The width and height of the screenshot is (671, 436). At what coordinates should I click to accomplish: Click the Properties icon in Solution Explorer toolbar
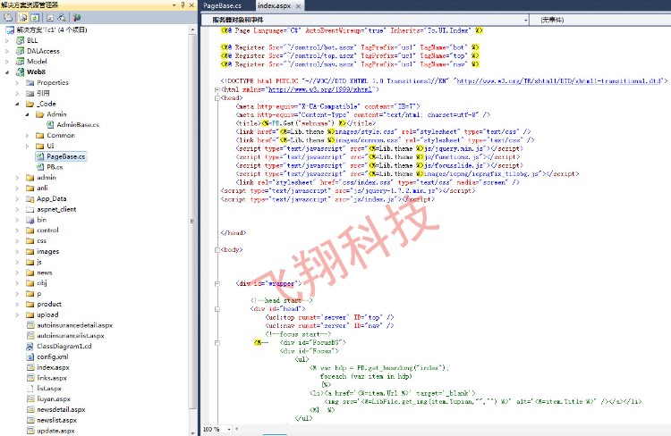pyautogui.click(x=8, y=17)
